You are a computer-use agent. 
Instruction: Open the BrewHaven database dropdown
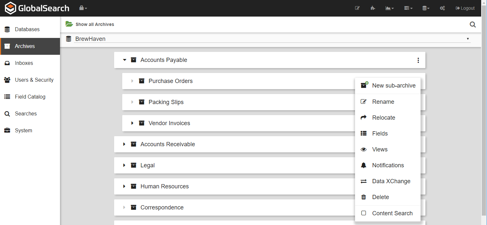pos(272,39)
